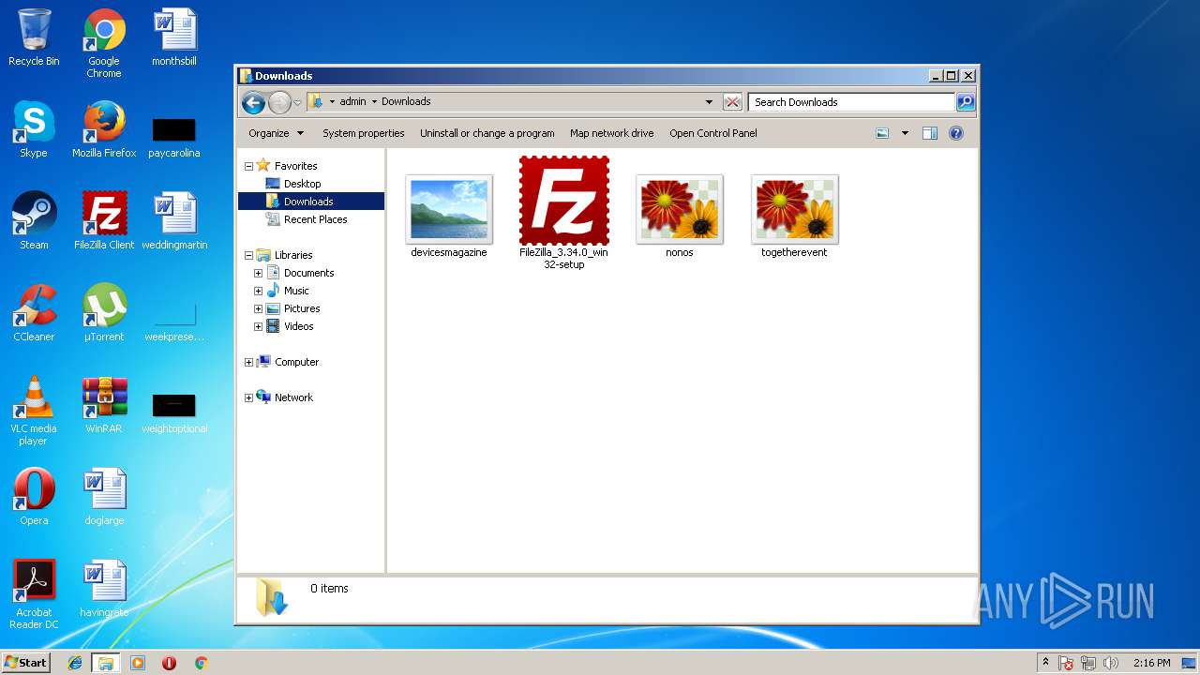Open FileZilla Client desktop shortcut

(x=104, y=221)
